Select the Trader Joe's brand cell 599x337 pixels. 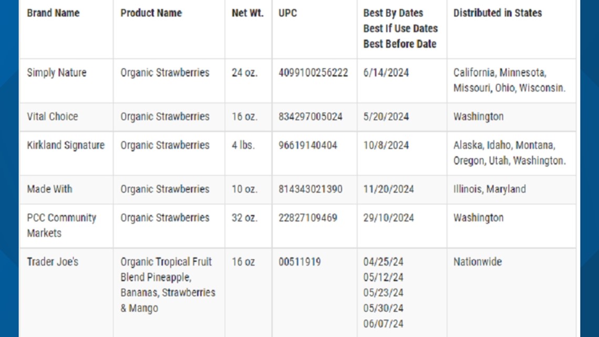coord(53,262)
